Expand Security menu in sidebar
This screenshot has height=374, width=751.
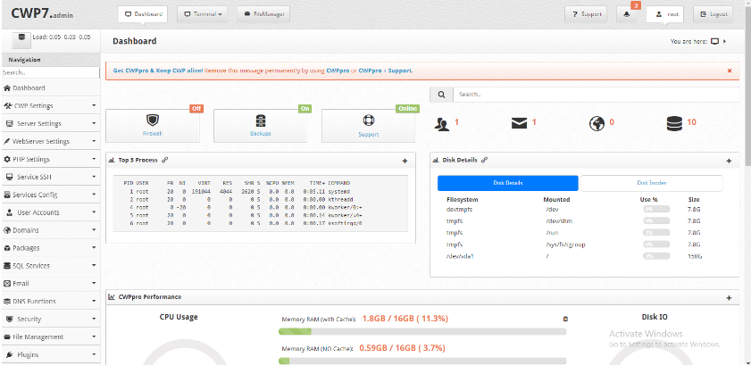pyautogui.click(x=50, y=319)
